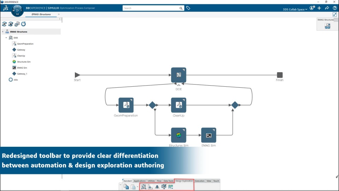Expand the bottom toolbar chevron at left
This screenshot has height=191, width=339.
click(x=120, y=185)
